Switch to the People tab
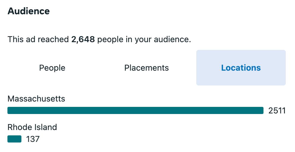The height and width of the screenshot is (152, 295). [x=52, y=68]
